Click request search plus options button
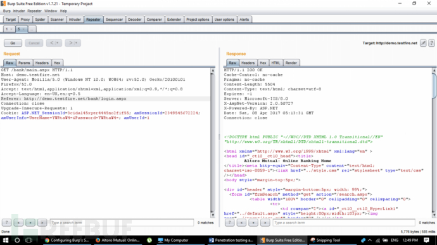437x245 pixels. coord(30,222)
